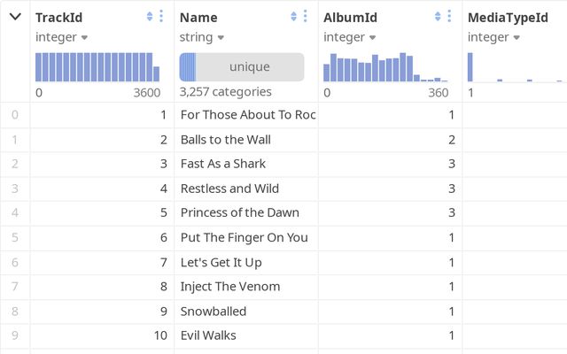Click the TrackId histogram chart
This screenshot has width=567, height=354.
(97, 67)
